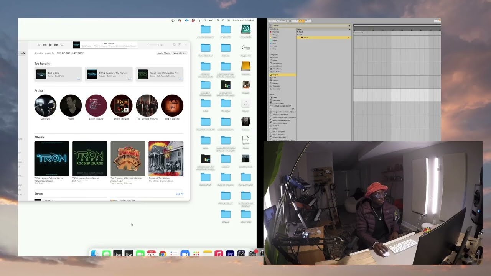Open Google Chrome from the Dock
Viewport: 491px width, 276px height.
click(x=162, y=254)
